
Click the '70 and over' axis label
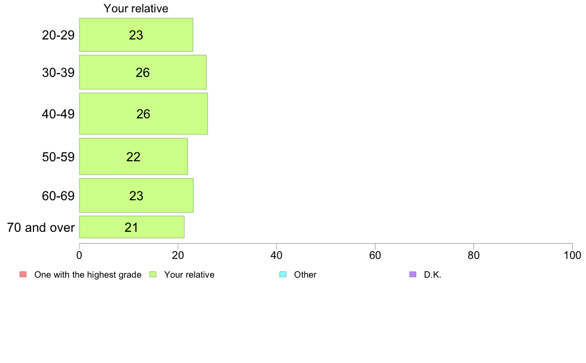[x=41, y=227]
